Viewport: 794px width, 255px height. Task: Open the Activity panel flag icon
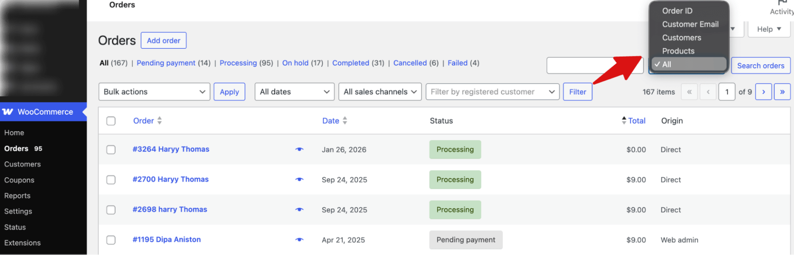(782, 3)
